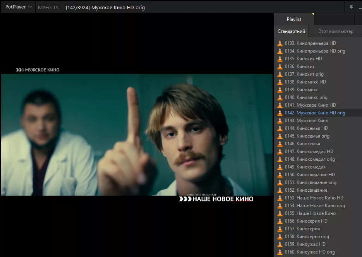The image size is (362, 257).
Task: Click VLC cone icon beside 0136. Кинохит
Action: pyautogui.click(x=280, y=66)
